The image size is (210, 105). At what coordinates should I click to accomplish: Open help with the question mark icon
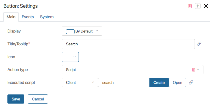198,6
